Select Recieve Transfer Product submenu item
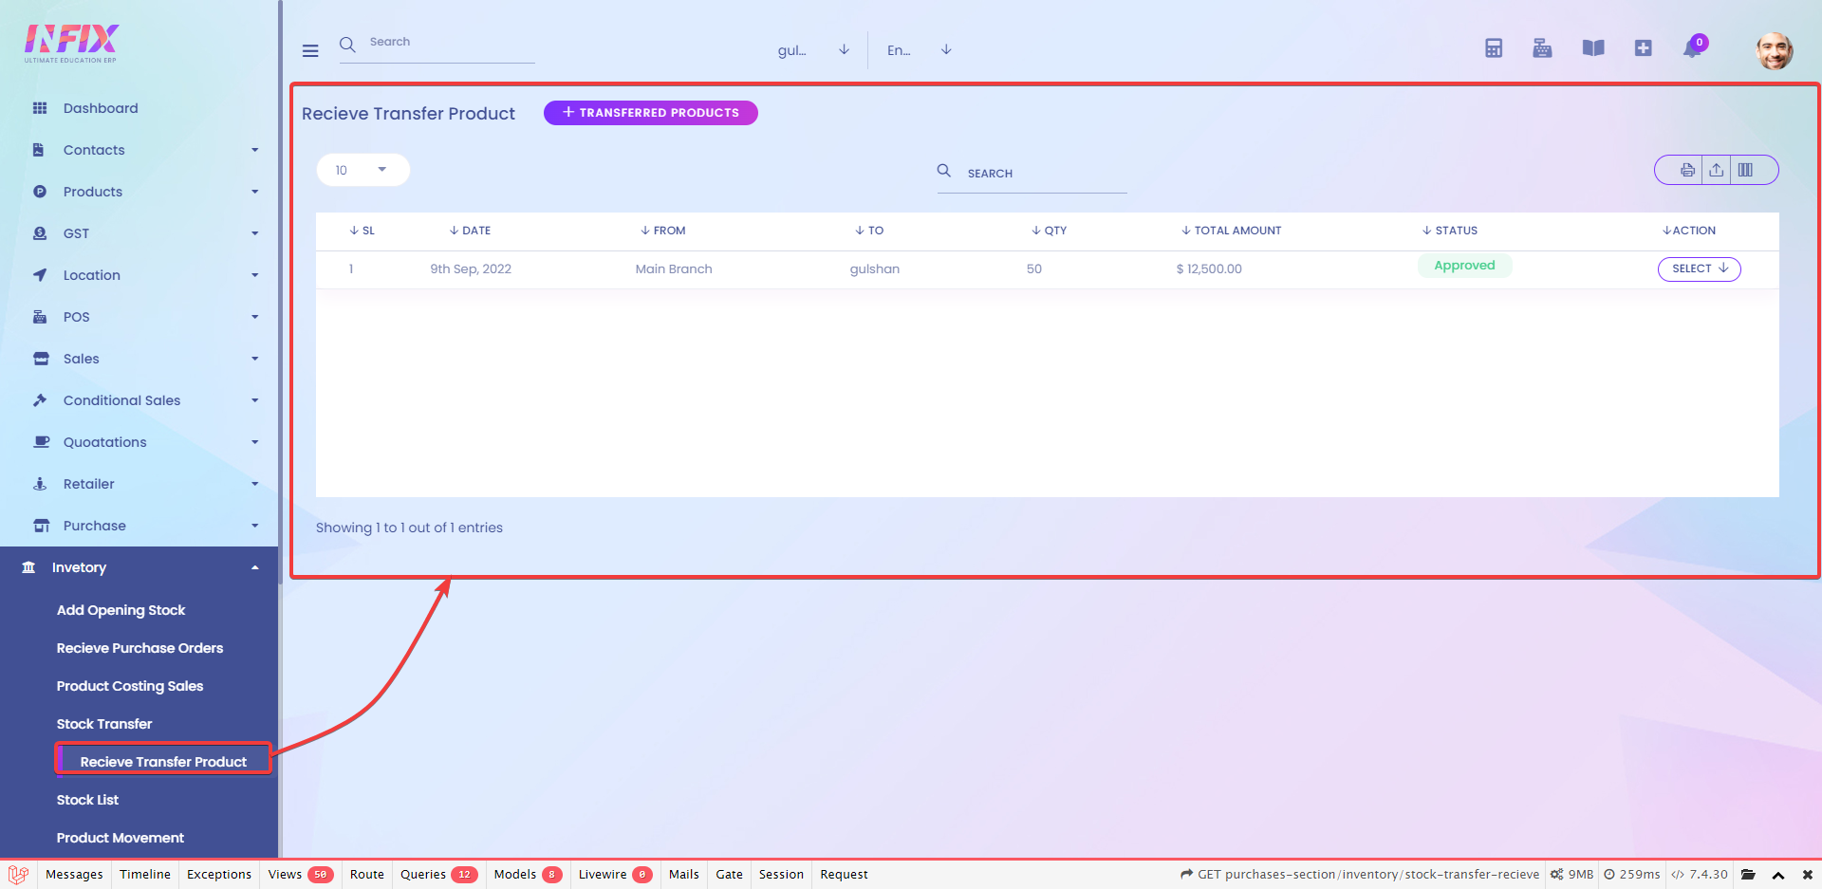The width and height of the screenshot is (1822, 889). [163, 762]
